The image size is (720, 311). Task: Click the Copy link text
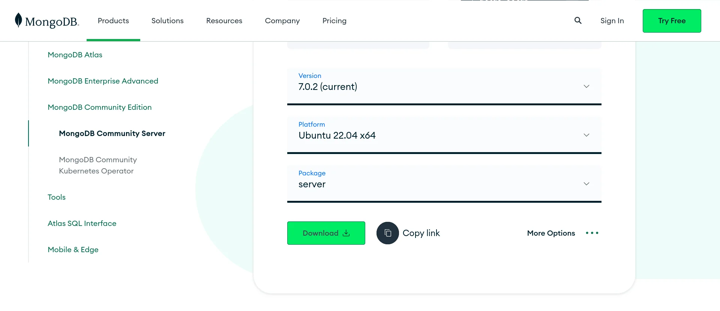point(421,233)
